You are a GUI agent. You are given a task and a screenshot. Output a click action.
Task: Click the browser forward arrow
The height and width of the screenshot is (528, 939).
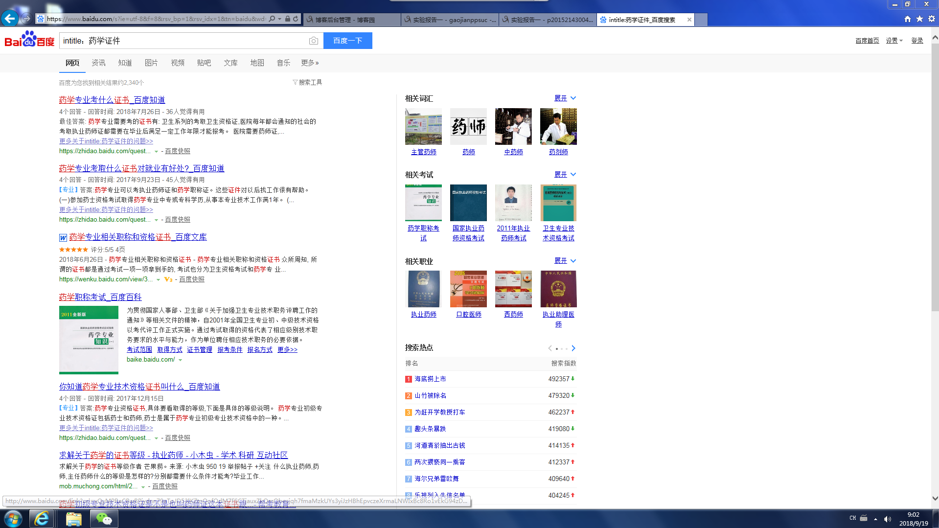point(26,19)
